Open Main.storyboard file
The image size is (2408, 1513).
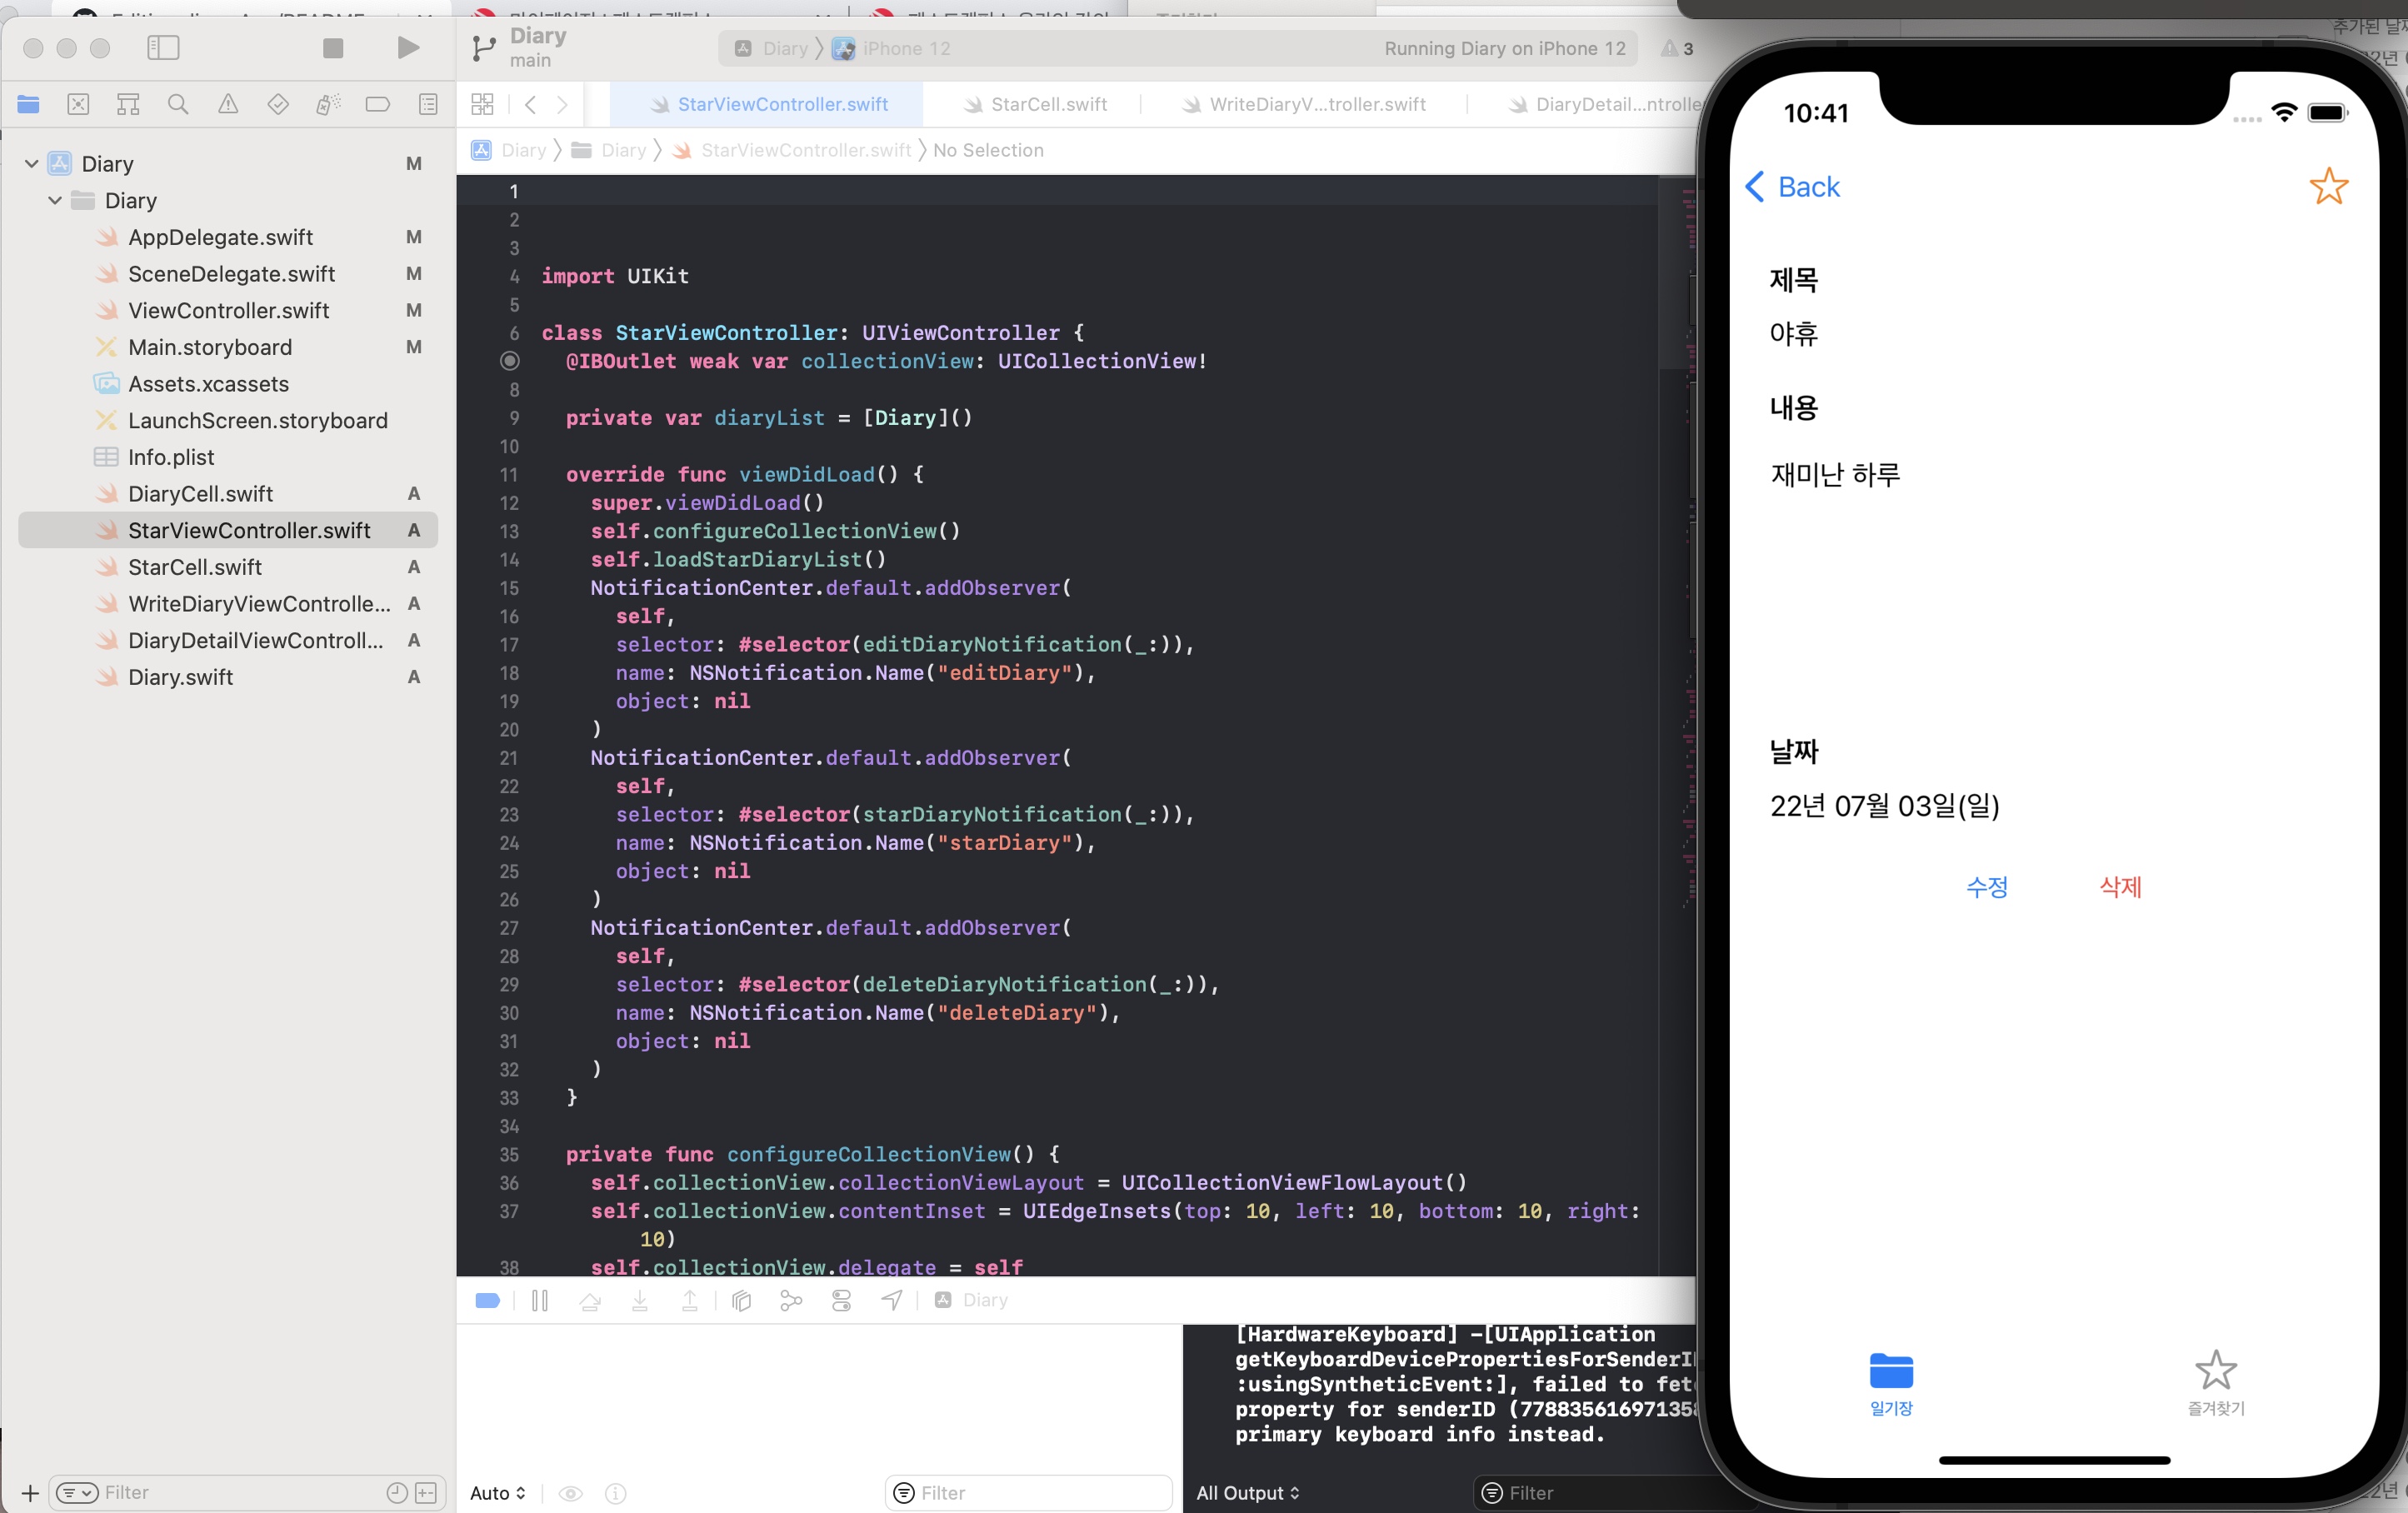[210, 347]
